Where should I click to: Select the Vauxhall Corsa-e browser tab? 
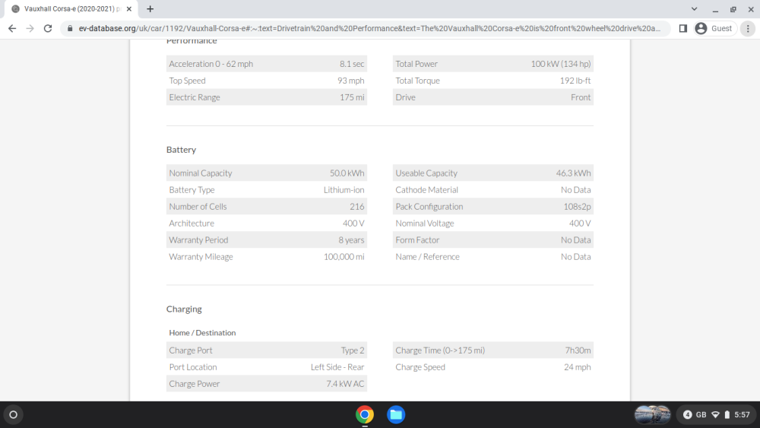[71, 8]
